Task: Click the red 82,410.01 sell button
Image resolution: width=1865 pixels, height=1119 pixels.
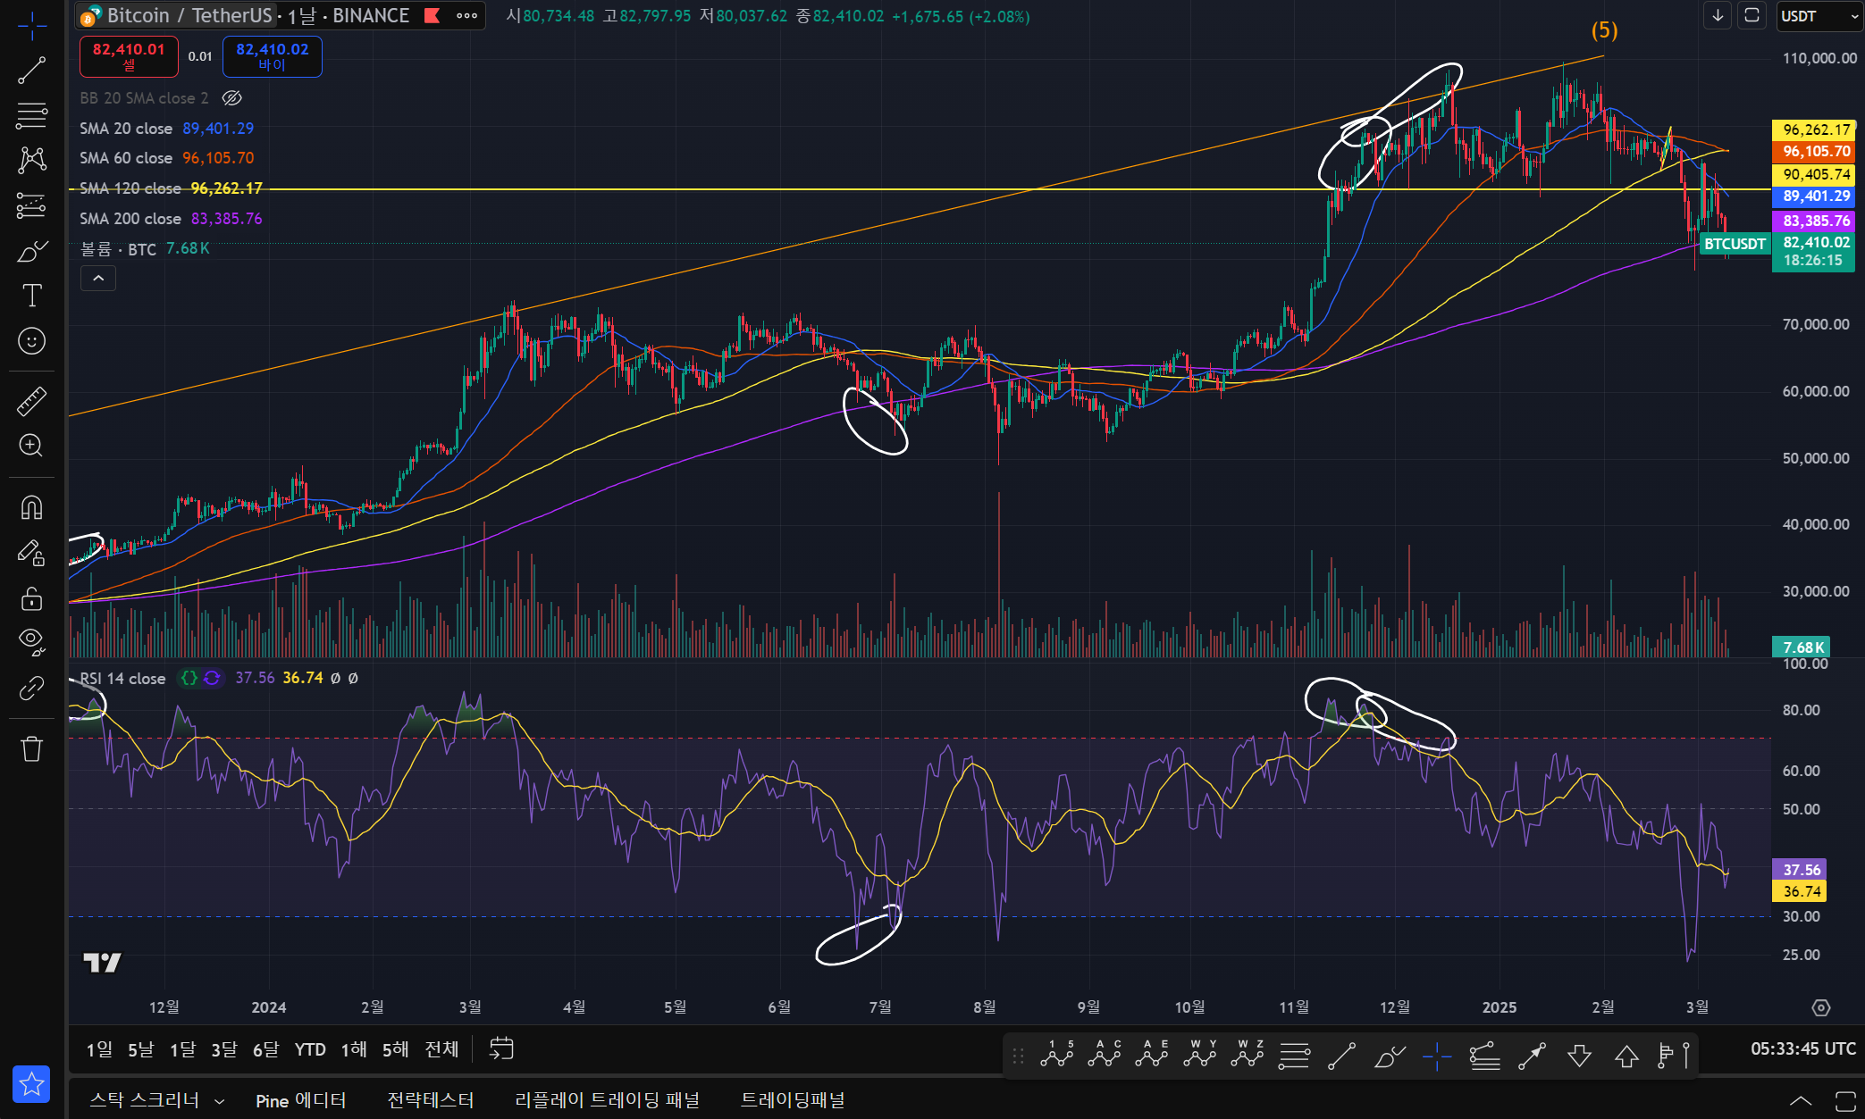Action: tap(129, 56)
